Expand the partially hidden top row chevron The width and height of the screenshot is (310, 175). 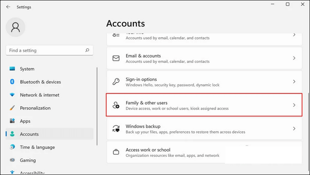click(294, 35)
